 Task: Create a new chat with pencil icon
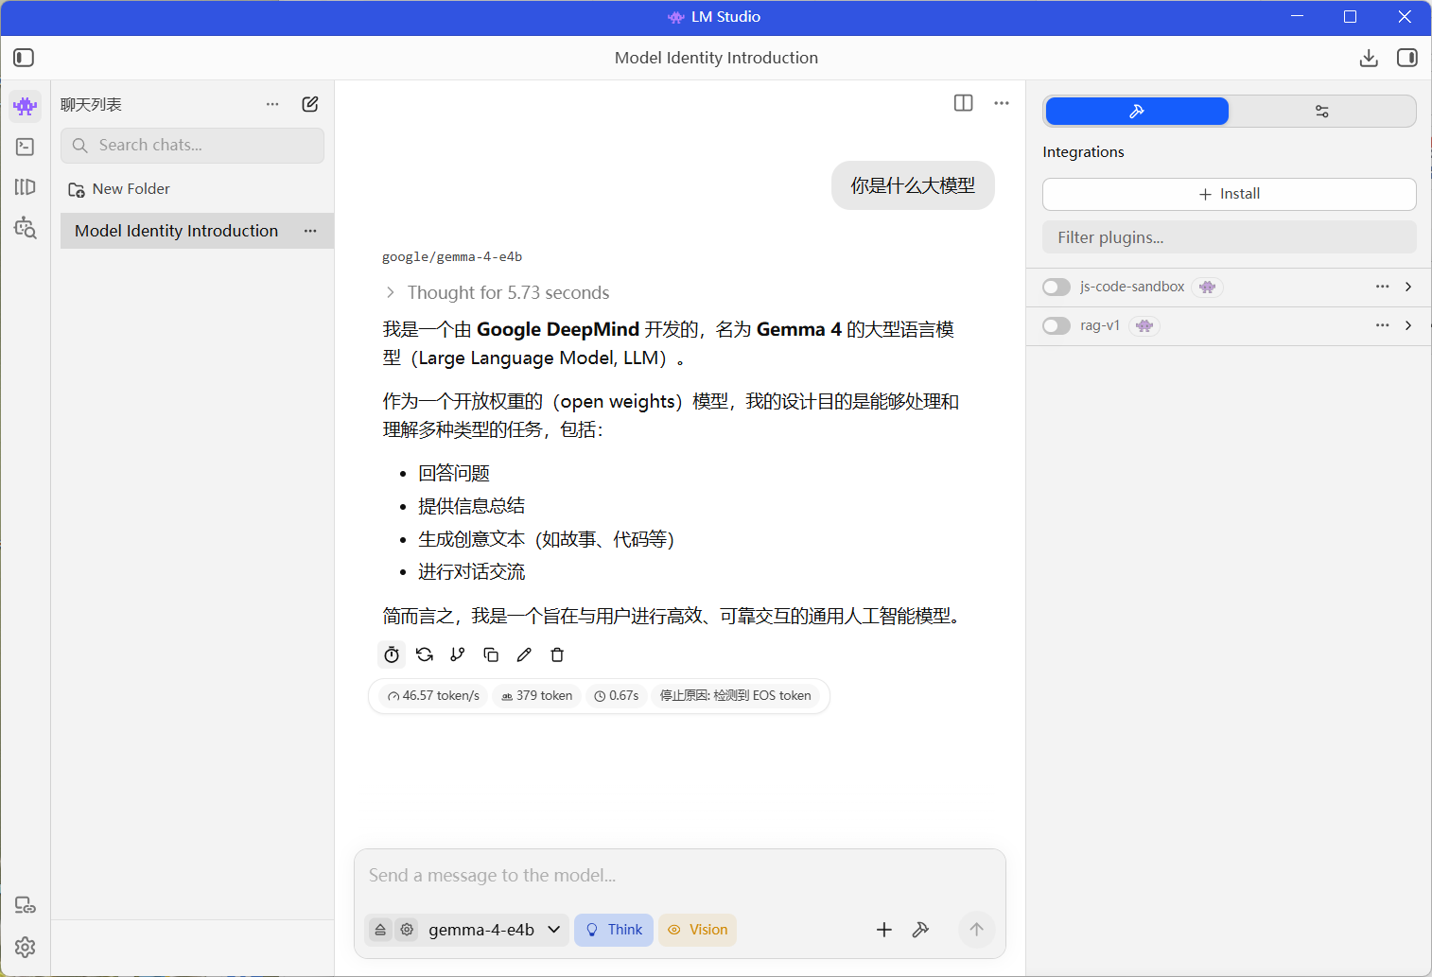(310, 104)
